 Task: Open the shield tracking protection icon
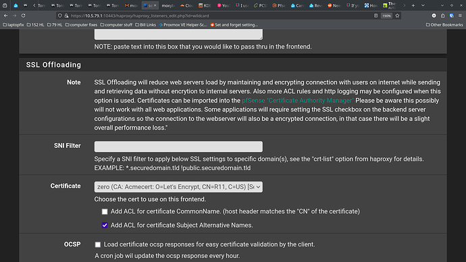tap(59, 16)
